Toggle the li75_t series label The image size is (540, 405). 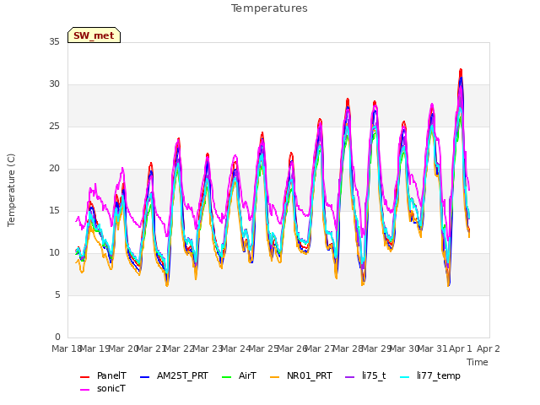pos(374,375)
